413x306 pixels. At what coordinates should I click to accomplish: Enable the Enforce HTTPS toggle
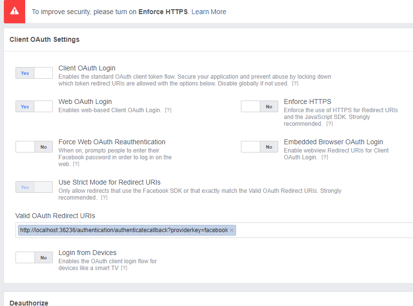click(259, 106)
